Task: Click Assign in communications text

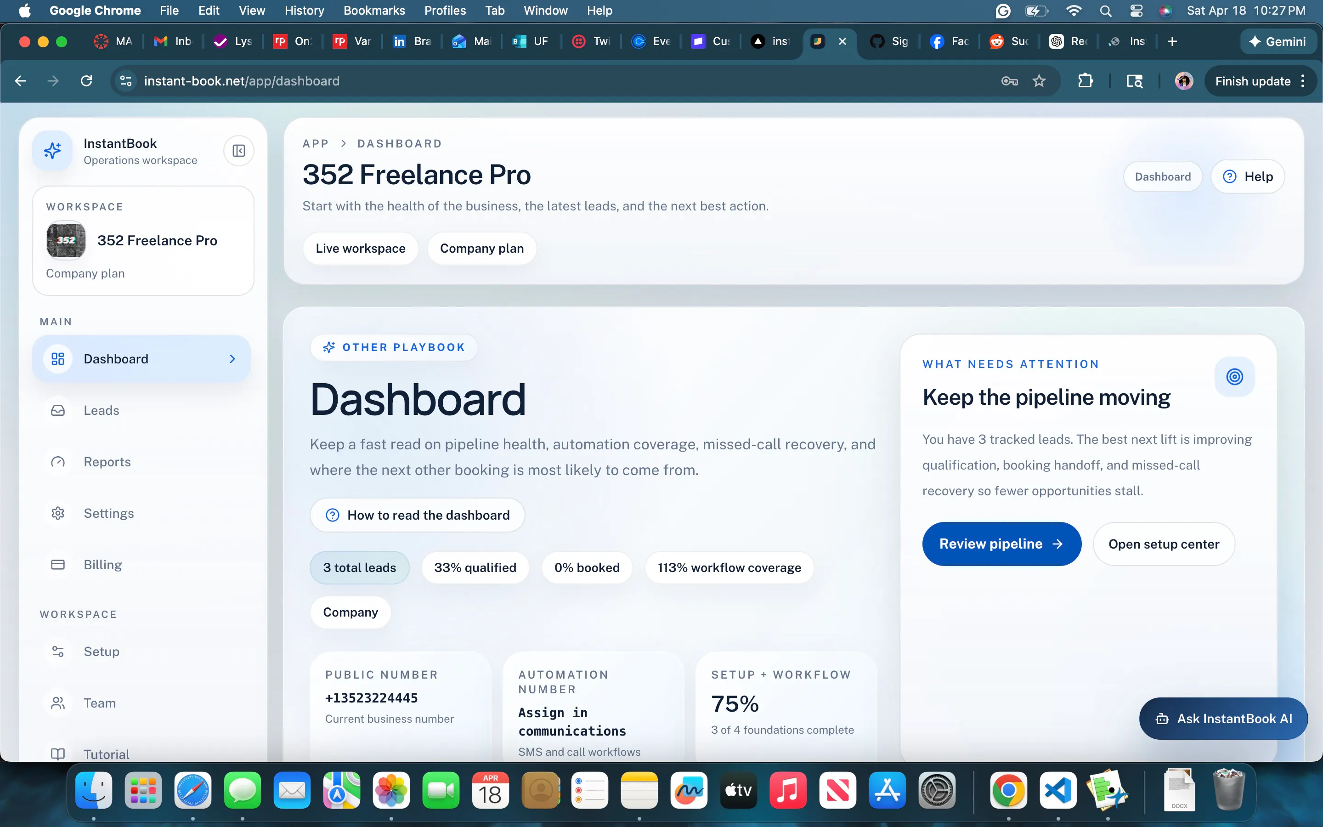Action: (x=572, y=721)
